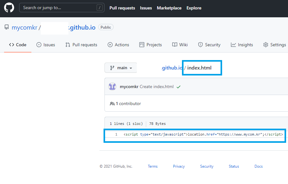
Task: Open the mycomkr owner profile link
Action: tap(24, 27)
